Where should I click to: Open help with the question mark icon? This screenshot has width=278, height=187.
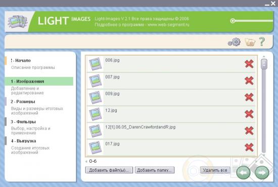tap(262, 42)
